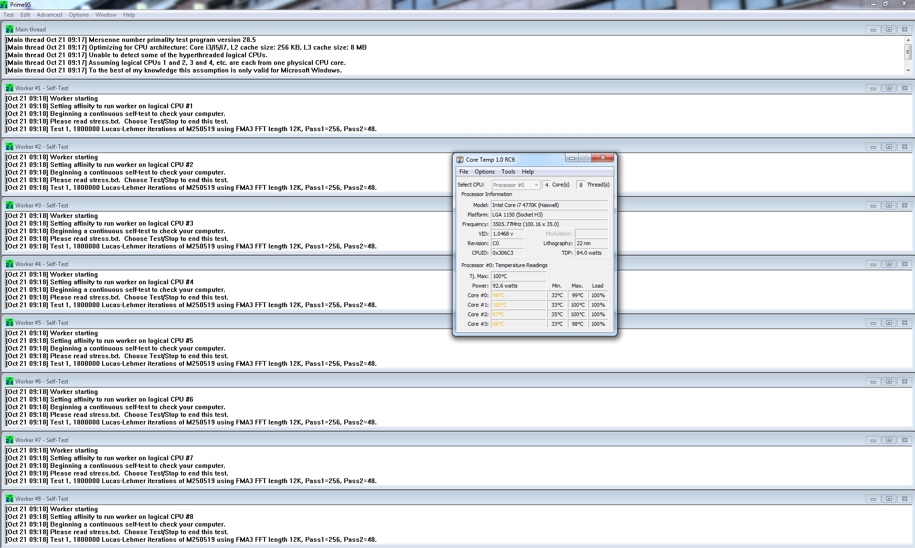
Task: Click the Worker #4 window icon
Action: point(9,264)
